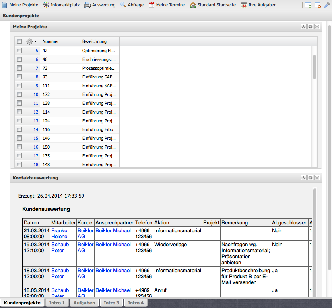Switch to the Aufgaben tab
This screenshot has height=308, width=332.
point(84,303)
